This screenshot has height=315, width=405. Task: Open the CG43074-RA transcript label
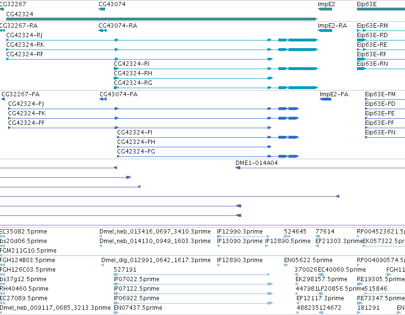[x=118, y=26]
